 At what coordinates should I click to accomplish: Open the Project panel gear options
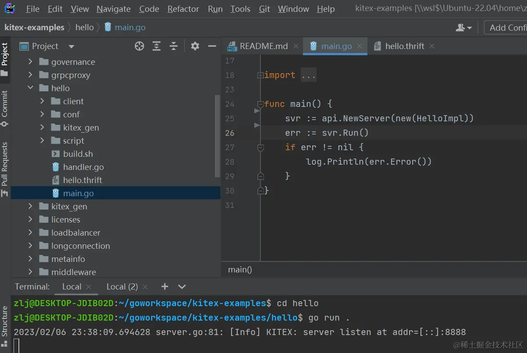[195, 46]
